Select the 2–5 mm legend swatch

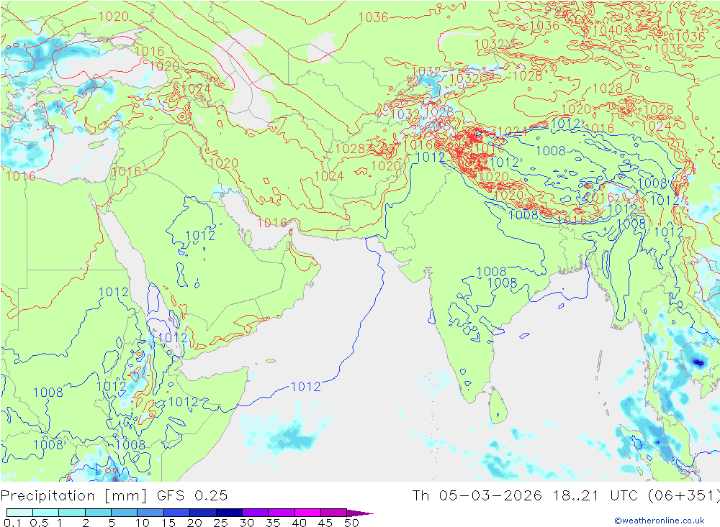tap(98, 513)
